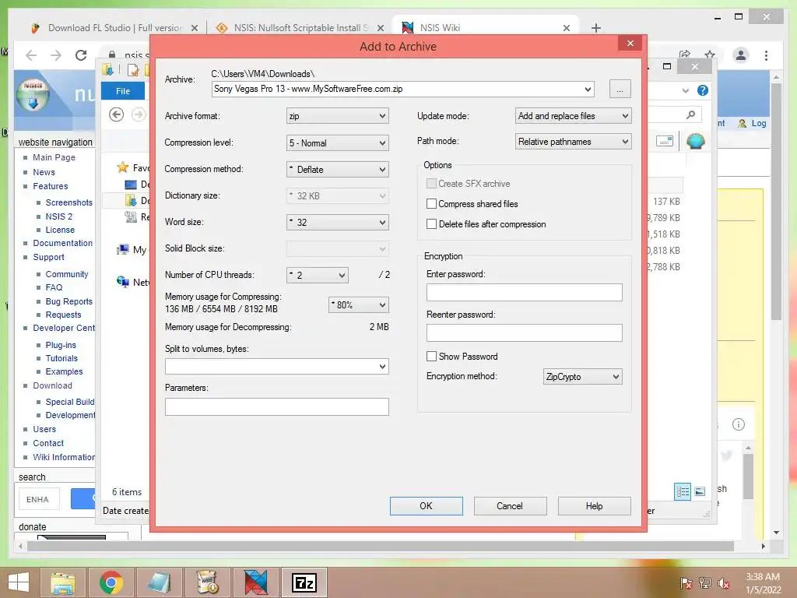
Task: Open Google Chrome from taskbar
Action: [x=111, y=582]
